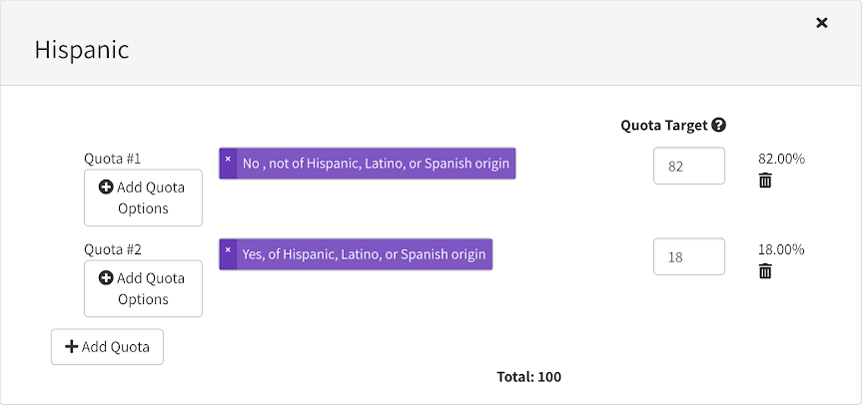Remove the 'No, not of Hispanic' tag
This screenshot has width=862, height=405.
point(228,159)
